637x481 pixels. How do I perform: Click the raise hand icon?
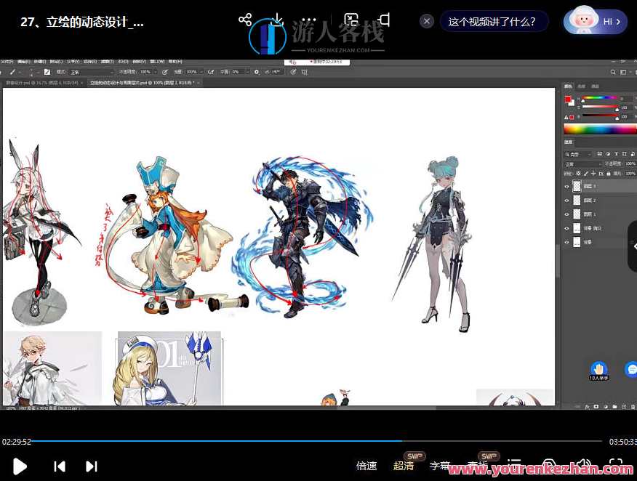coord(598,369)
